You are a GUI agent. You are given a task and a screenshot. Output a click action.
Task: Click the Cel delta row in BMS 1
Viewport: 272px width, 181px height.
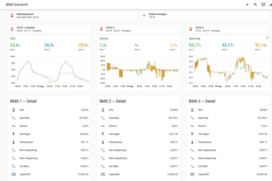(x=49, y=166)
